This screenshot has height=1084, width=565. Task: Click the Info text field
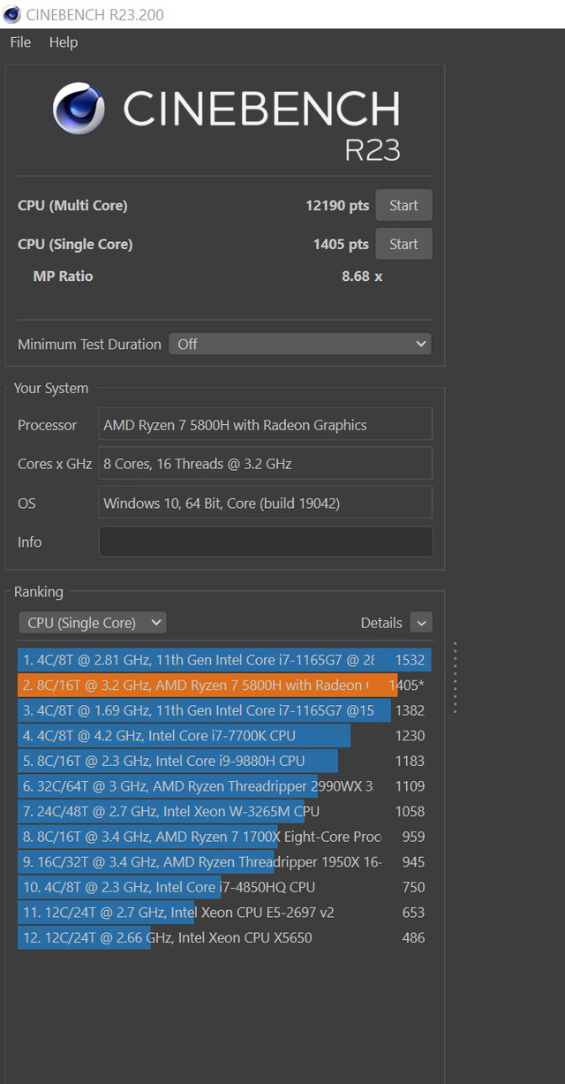266,542
